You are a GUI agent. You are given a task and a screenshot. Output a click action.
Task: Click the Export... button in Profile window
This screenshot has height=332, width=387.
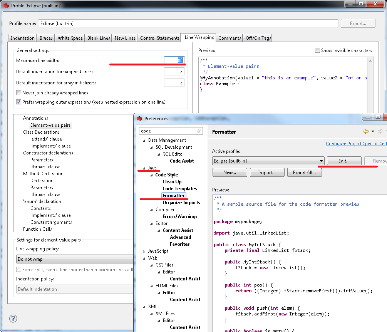358,23
